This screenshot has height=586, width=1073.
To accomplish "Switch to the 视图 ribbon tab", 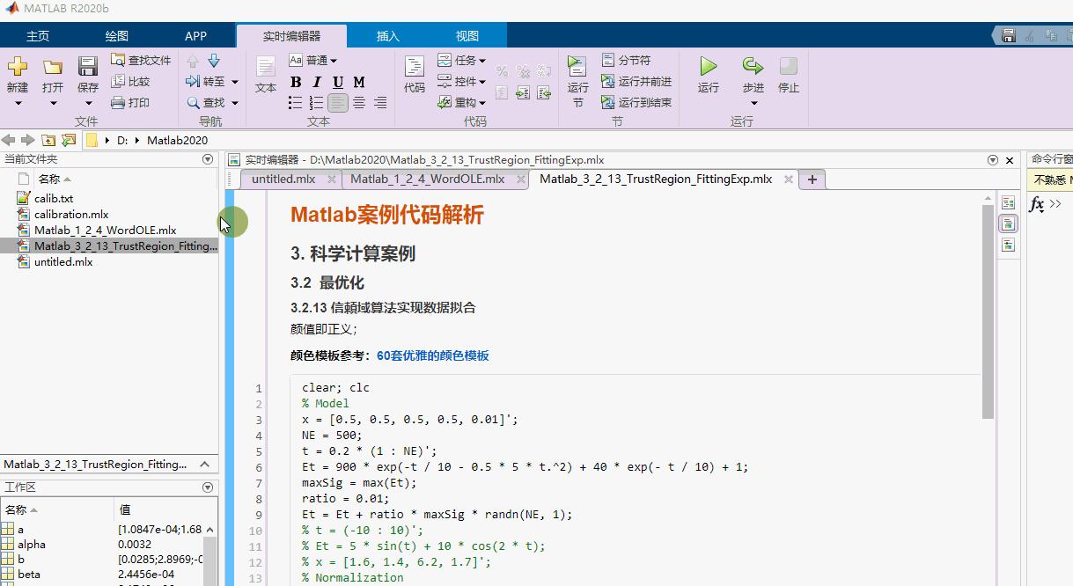I will click(467, 35).
